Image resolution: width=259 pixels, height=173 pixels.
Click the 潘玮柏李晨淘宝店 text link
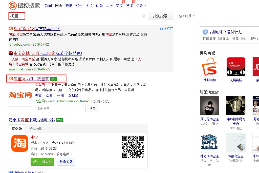236,121
